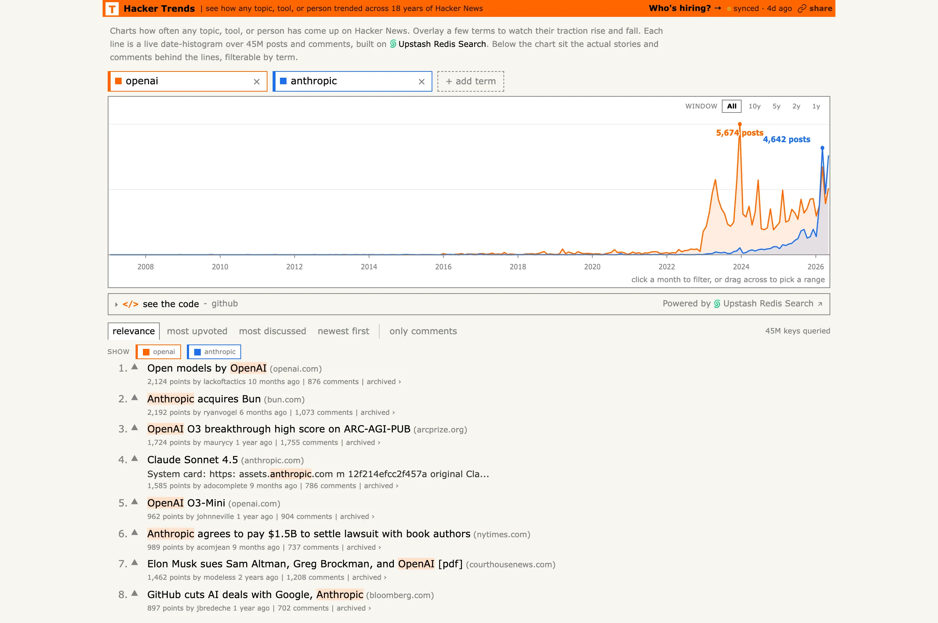
Task: Upvote 'Open models by OpenAI' story
Action: coord(135,367)
